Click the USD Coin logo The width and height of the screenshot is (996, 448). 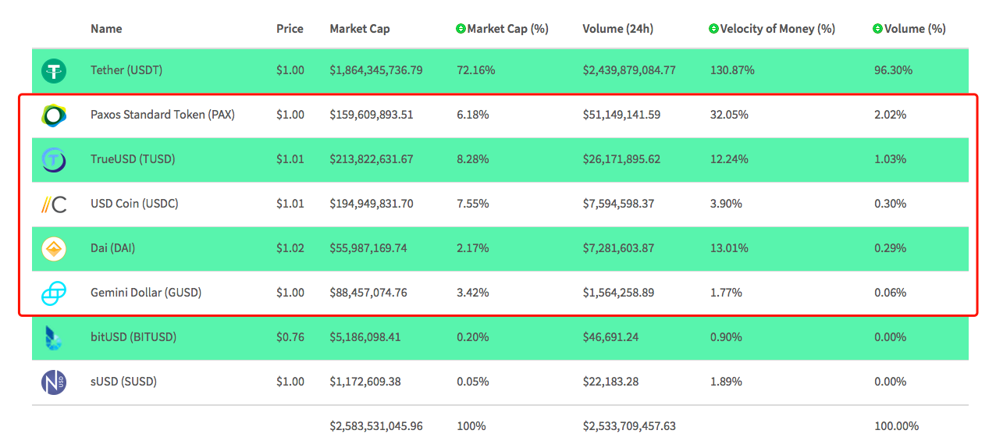(54, 204)
